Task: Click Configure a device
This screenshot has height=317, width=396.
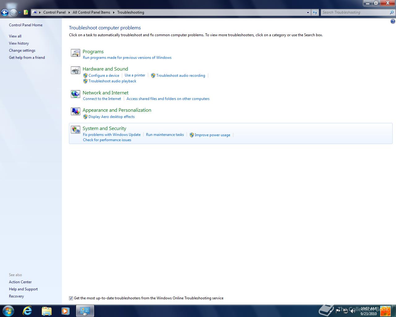Action: pyautogui.click(x=104, y=76)
